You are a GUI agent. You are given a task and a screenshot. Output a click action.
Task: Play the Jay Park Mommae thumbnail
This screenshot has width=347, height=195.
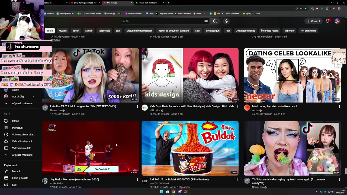tap(91, 148)
